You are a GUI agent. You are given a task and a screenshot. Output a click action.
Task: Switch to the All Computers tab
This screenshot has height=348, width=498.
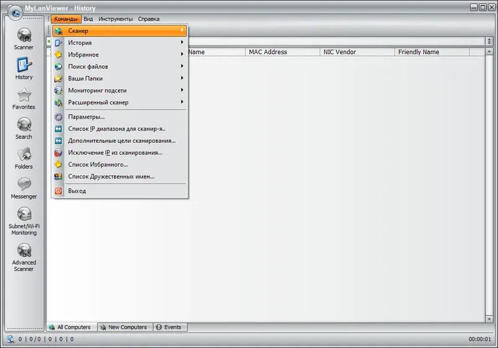pos(72,327)
